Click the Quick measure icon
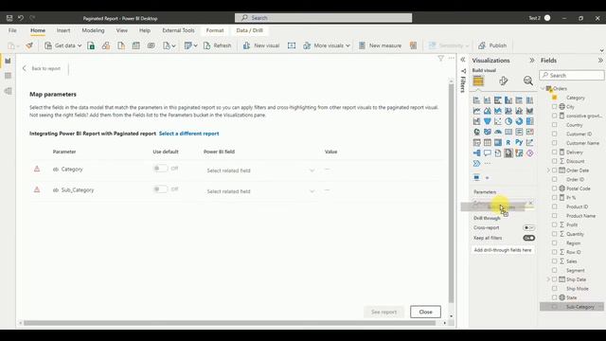This screenshot has height=341, width=606. coord(413,45)
